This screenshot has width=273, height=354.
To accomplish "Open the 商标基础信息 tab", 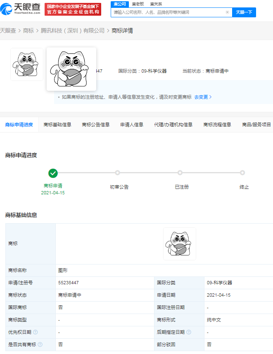I will coord(57,125).
